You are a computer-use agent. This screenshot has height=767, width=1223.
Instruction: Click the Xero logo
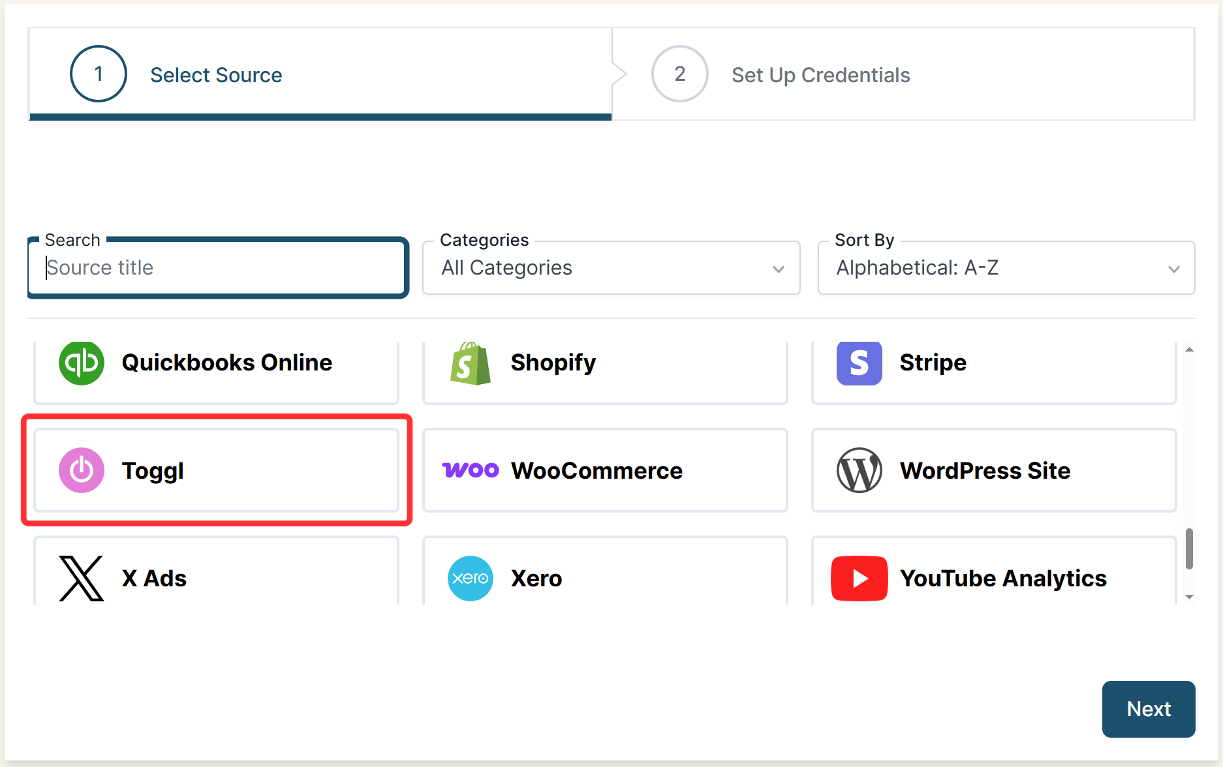[x=470, y=578]
